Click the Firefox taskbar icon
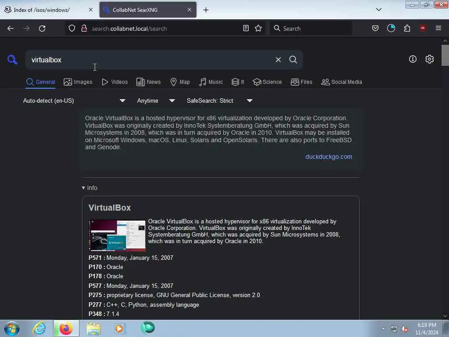 [66, 328]
